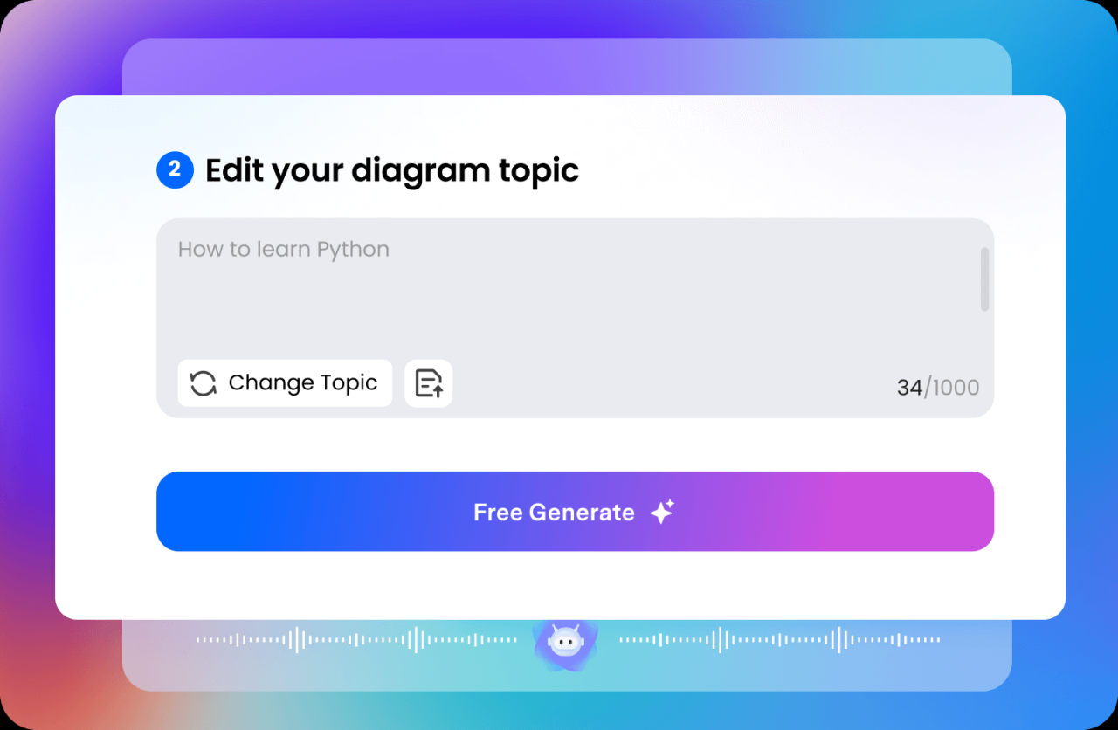1118x730 pixels.
Task: Click the blue step 2 badge
Action: click(175, 169)
